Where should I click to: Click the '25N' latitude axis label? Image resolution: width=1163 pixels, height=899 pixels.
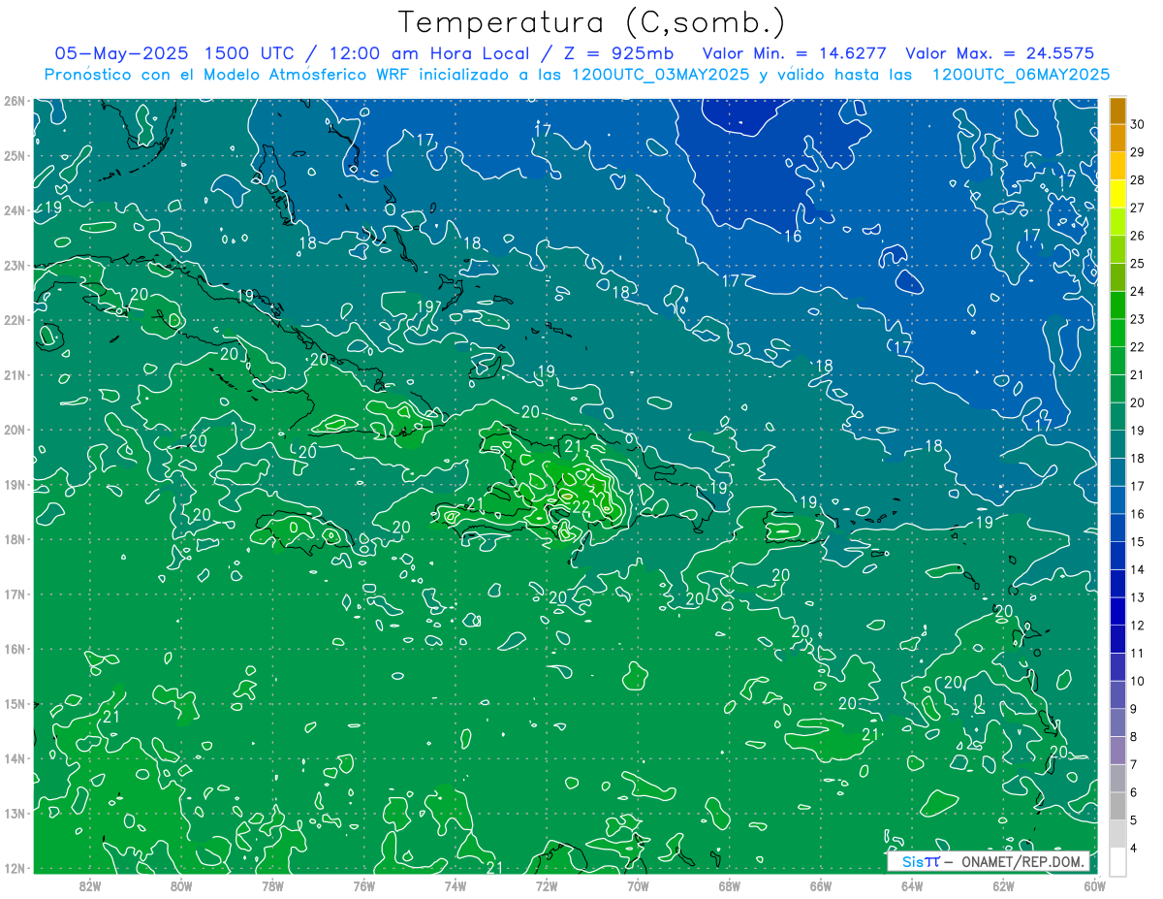tap(15, 155)
